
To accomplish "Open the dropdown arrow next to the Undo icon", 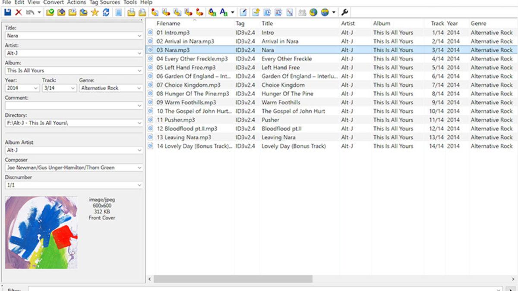I will click(39, 13).
